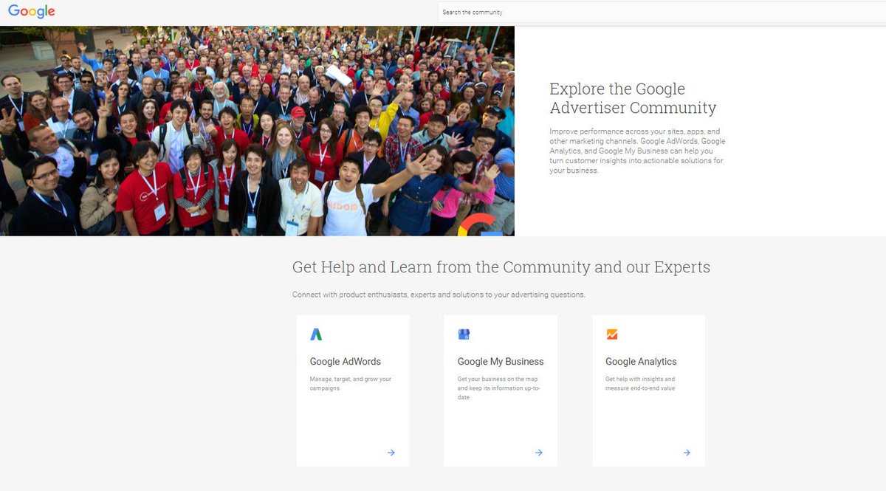886x491 pixels.
Task: Click the arrow on the Google AdWords card
Action: pyautogui.click(x=391, y=453)
